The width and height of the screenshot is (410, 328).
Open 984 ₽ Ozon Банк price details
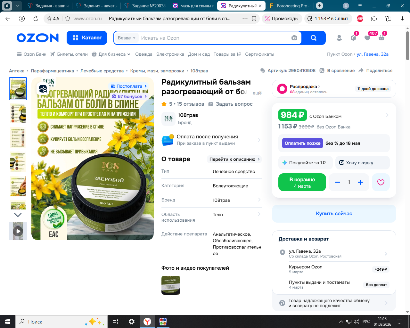334,115
